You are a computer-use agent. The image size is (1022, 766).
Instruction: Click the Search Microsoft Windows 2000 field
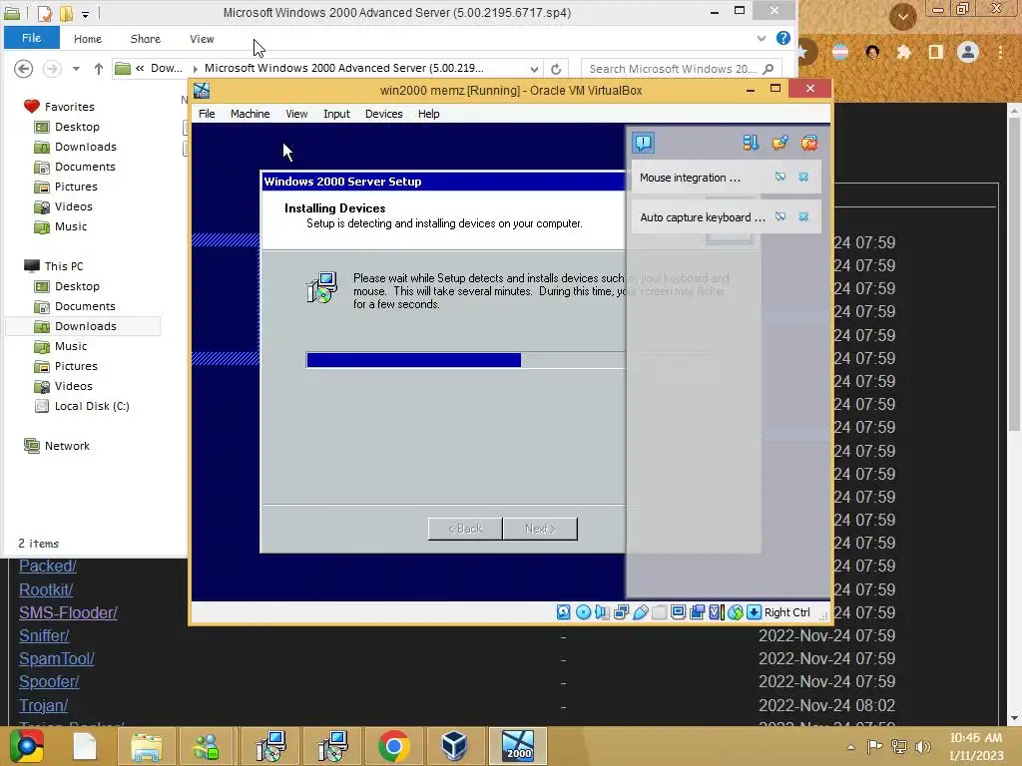pos(682,69)
